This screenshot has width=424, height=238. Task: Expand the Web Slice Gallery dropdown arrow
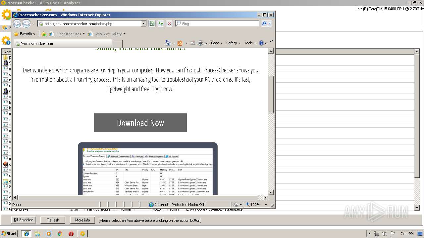click(124, 34)
